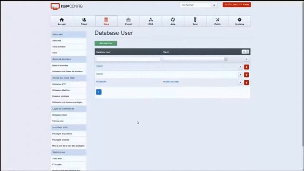Viewport: 304px width, 171px height.
Task: Click the table filter search icon
Action: pos(247,59)
